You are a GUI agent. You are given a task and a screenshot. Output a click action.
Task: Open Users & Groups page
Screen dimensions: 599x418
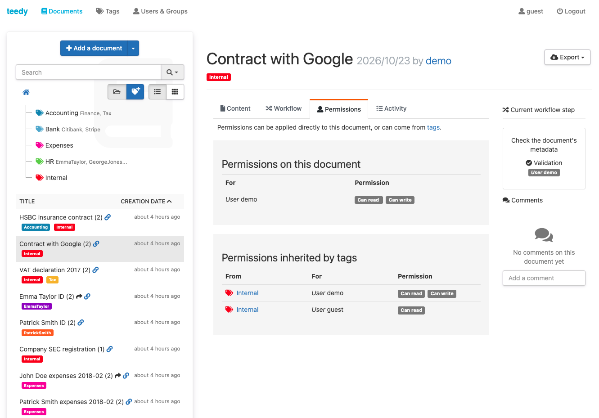pos(160,11)
